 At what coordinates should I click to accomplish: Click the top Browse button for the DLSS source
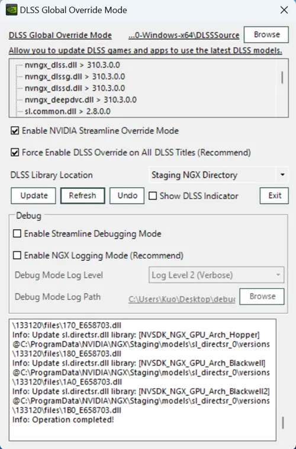pos(266,34)
